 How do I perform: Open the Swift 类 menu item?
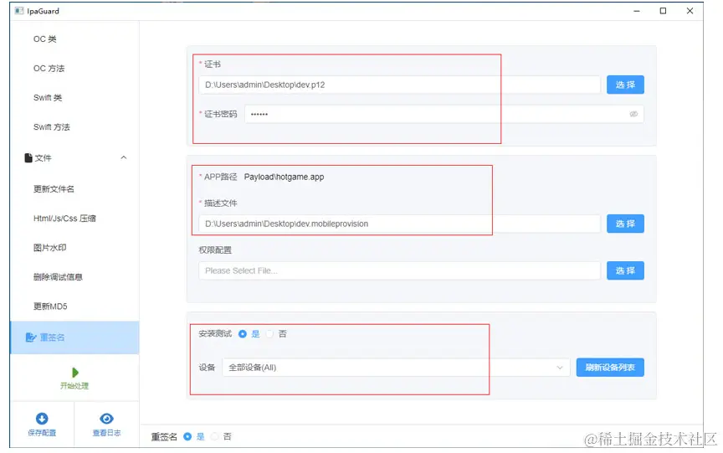tap(48, 98)
